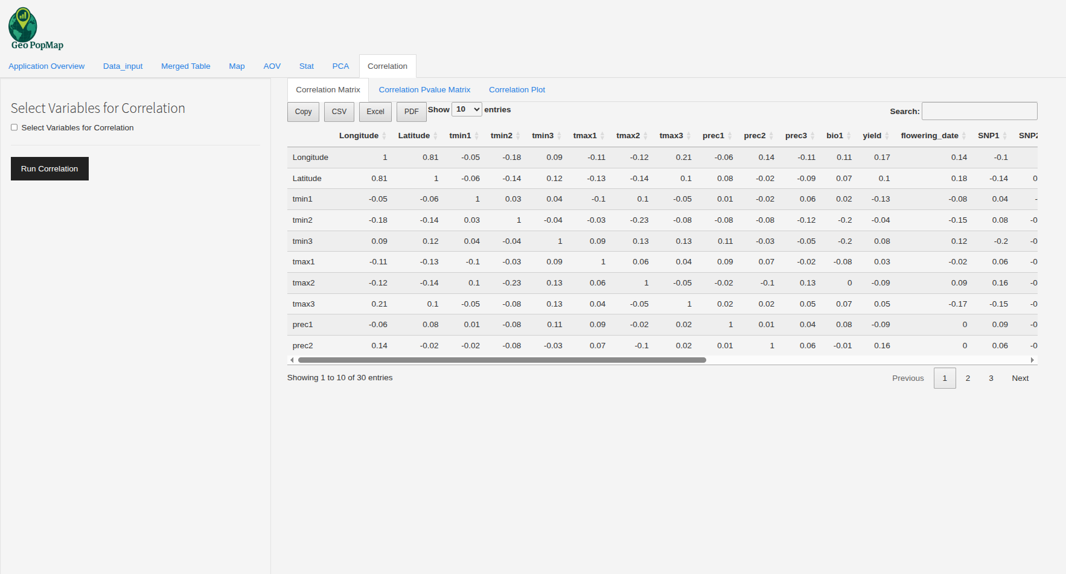Screen dimensions: 1066x574
Task: Sort by prec1 column arrows
Action: click(x=730, y=136)
